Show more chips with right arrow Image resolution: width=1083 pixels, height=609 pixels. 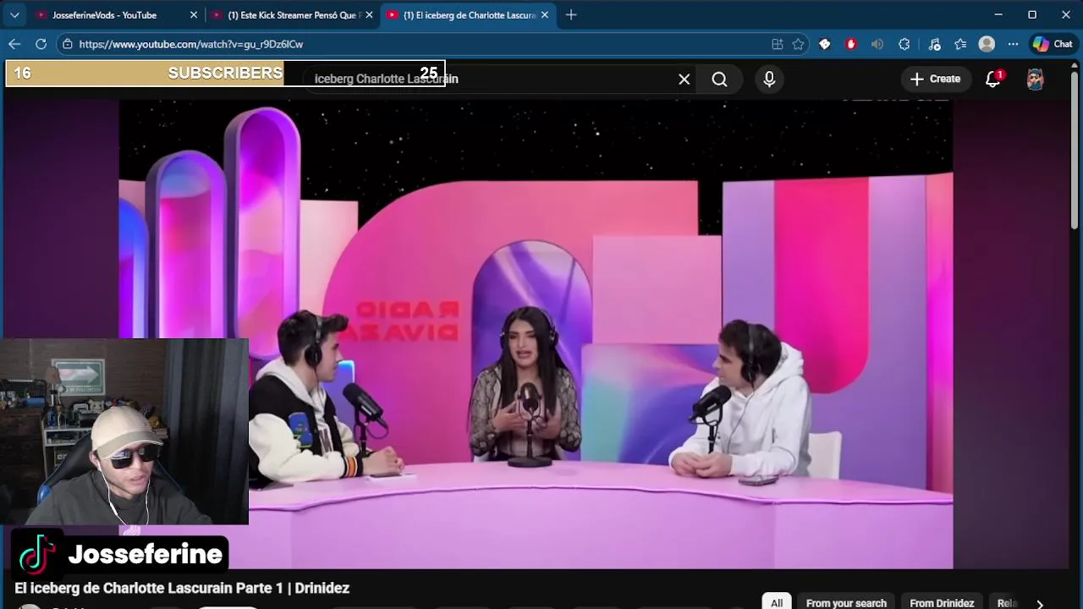[1040, 603]
